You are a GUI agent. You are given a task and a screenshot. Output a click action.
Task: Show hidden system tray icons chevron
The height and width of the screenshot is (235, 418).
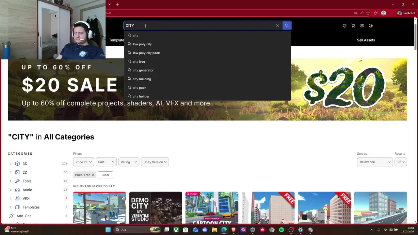point(372,230)
